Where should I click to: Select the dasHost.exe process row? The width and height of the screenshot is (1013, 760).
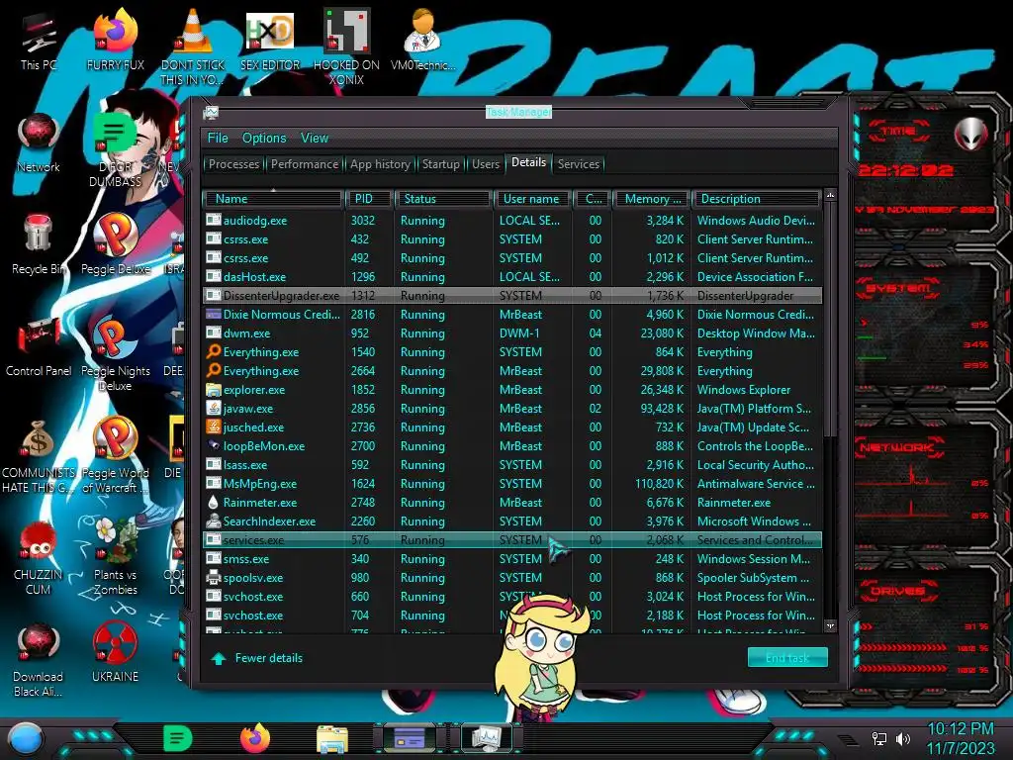[x=513, y=277]
